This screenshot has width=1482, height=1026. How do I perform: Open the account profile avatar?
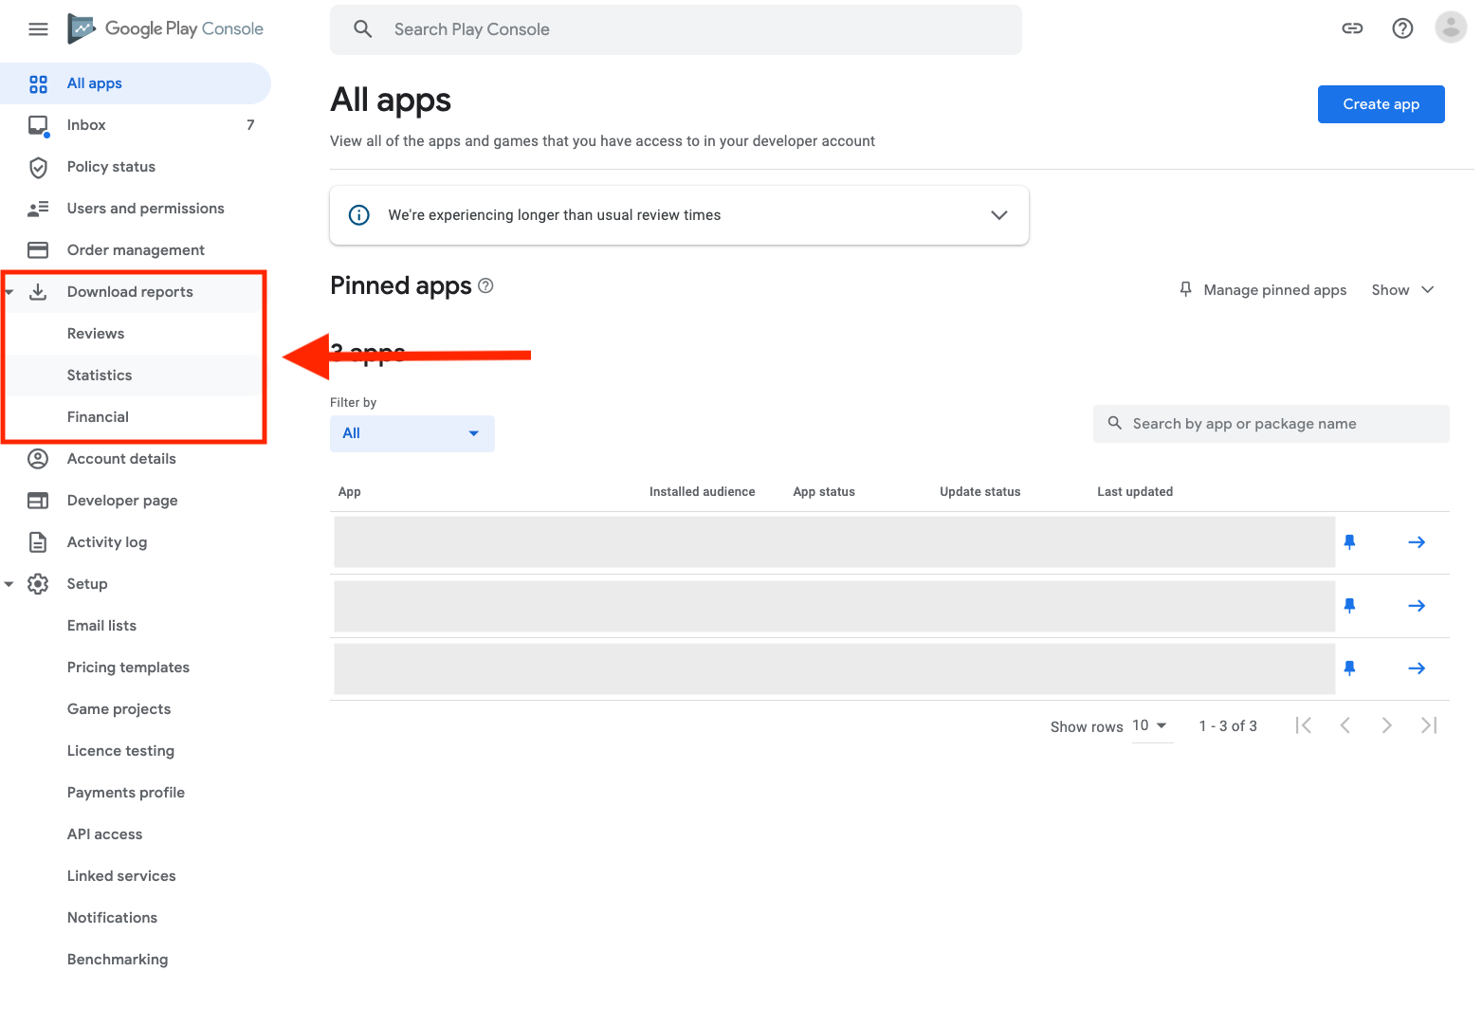coord(1451,27)
